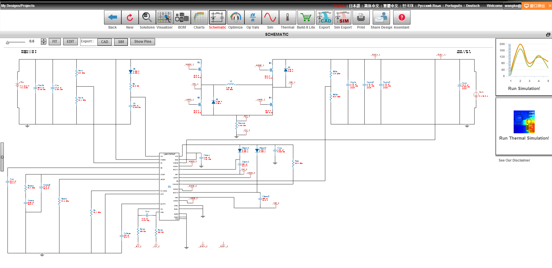Select the L1 inductor in the schematic
552x268 pixels.
coord(231,84)
